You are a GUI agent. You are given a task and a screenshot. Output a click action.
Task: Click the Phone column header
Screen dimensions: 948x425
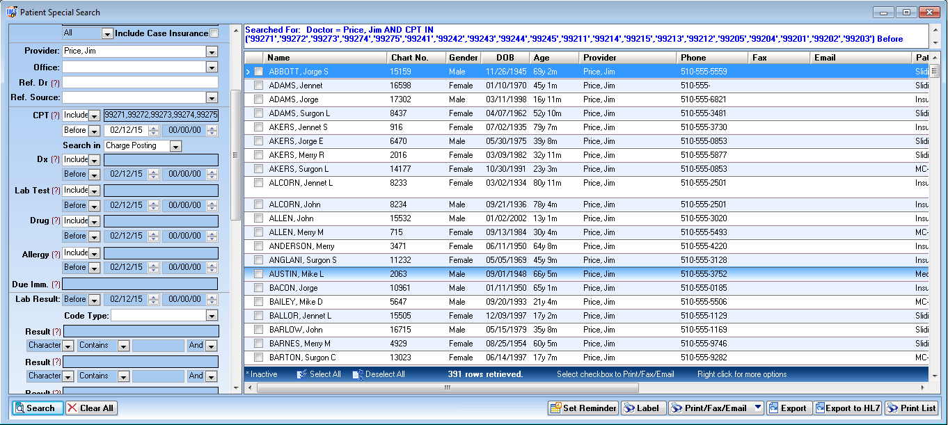(x=711, y=58)
